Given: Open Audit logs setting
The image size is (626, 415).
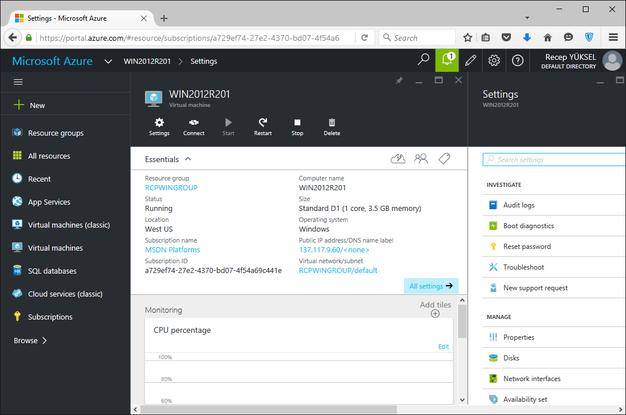Looking at the screenshot, I should click(554, 205).
